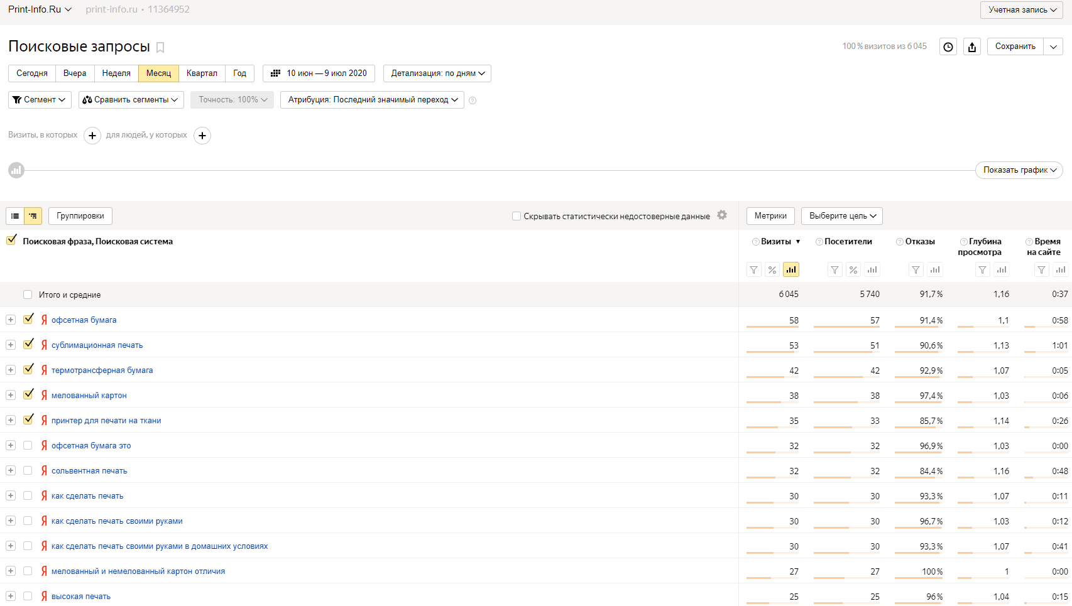
Task: Open the date range picker 10 июн — 9 июл
Action: point(319,73)
